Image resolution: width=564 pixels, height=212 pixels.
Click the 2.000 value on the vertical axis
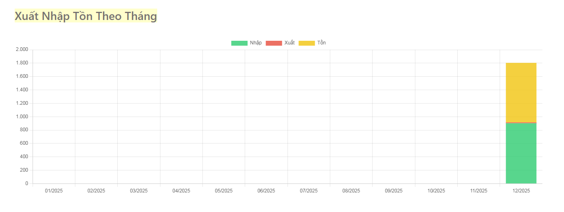[22, 50]
